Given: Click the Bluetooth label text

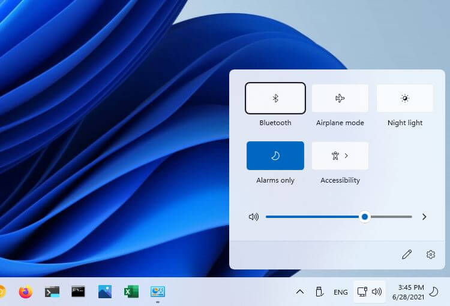Looking at the screenshot, I should click(275, 123).
